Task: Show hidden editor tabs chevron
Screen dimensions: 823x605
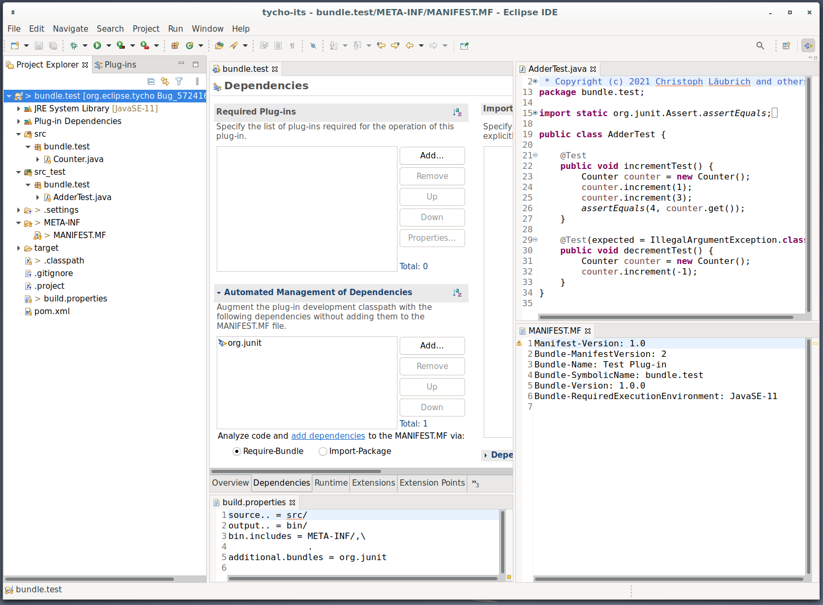Action: (x=475, y=484)
